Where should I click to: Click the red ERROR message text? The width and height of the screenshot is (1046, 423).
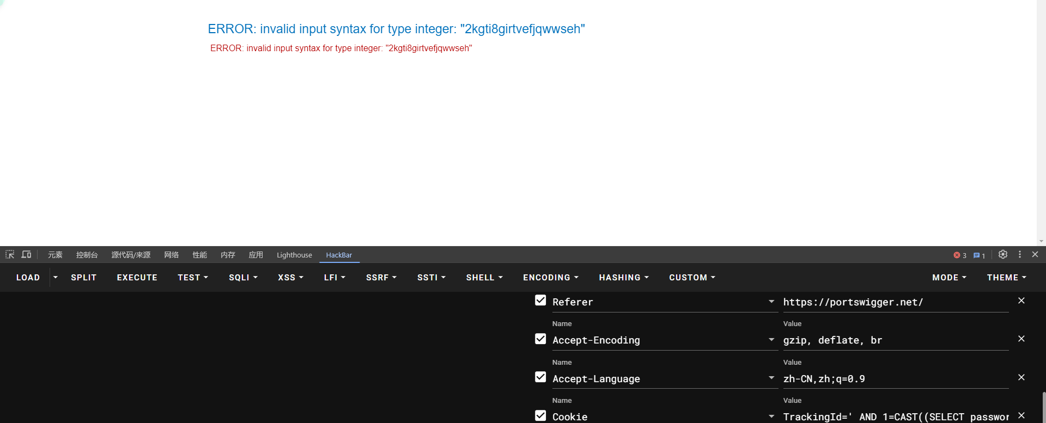pyautogui.click(x=341, y=48)
